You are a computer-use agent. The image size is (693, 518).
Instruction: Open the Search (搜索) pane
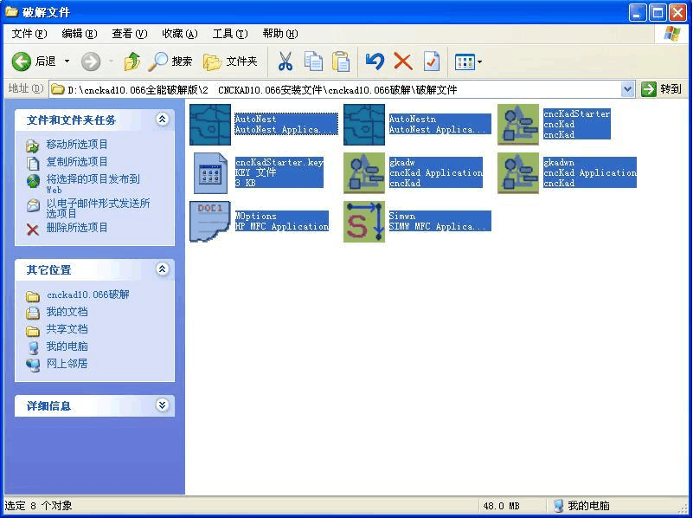170,62
